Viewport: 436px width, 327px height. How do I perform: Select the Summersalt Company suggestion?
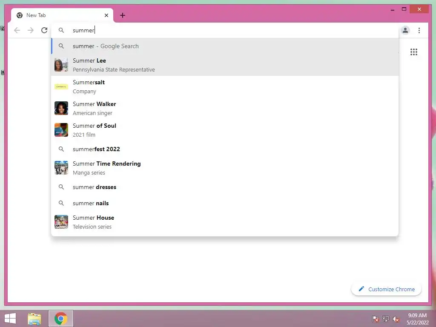(x=225, y=86)
